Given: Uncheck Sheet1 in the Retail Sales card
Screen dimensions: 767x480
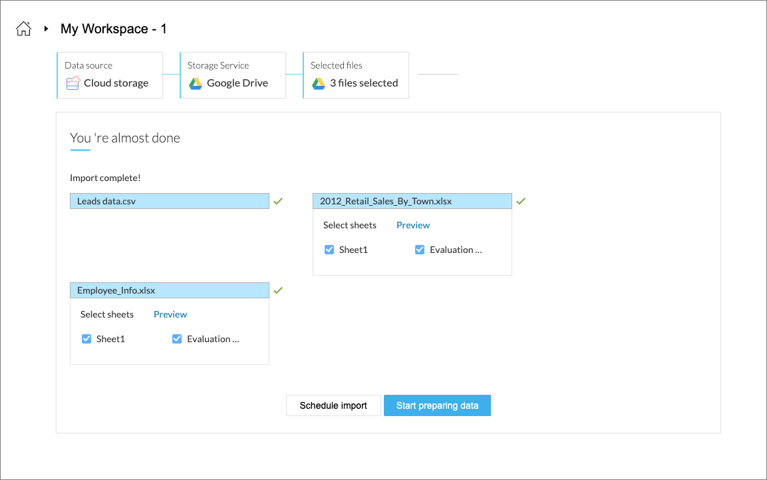Looking at the screenshot, I should (x=329, y=249).
